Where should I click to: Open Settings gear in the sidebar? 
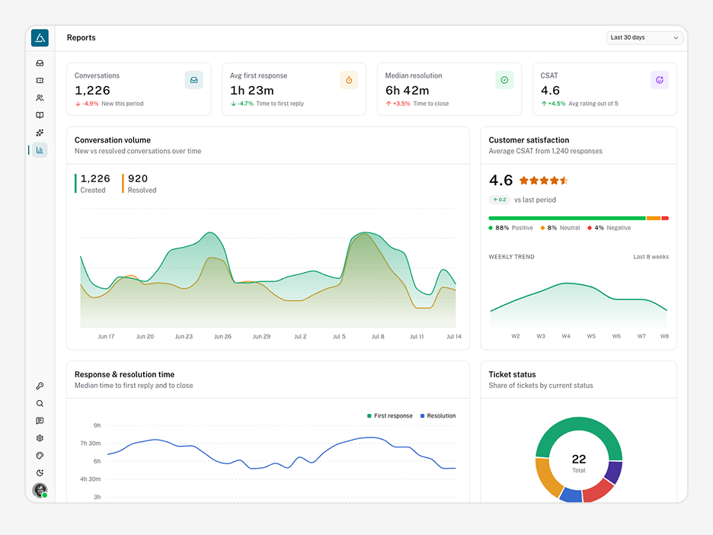(40, 438)
